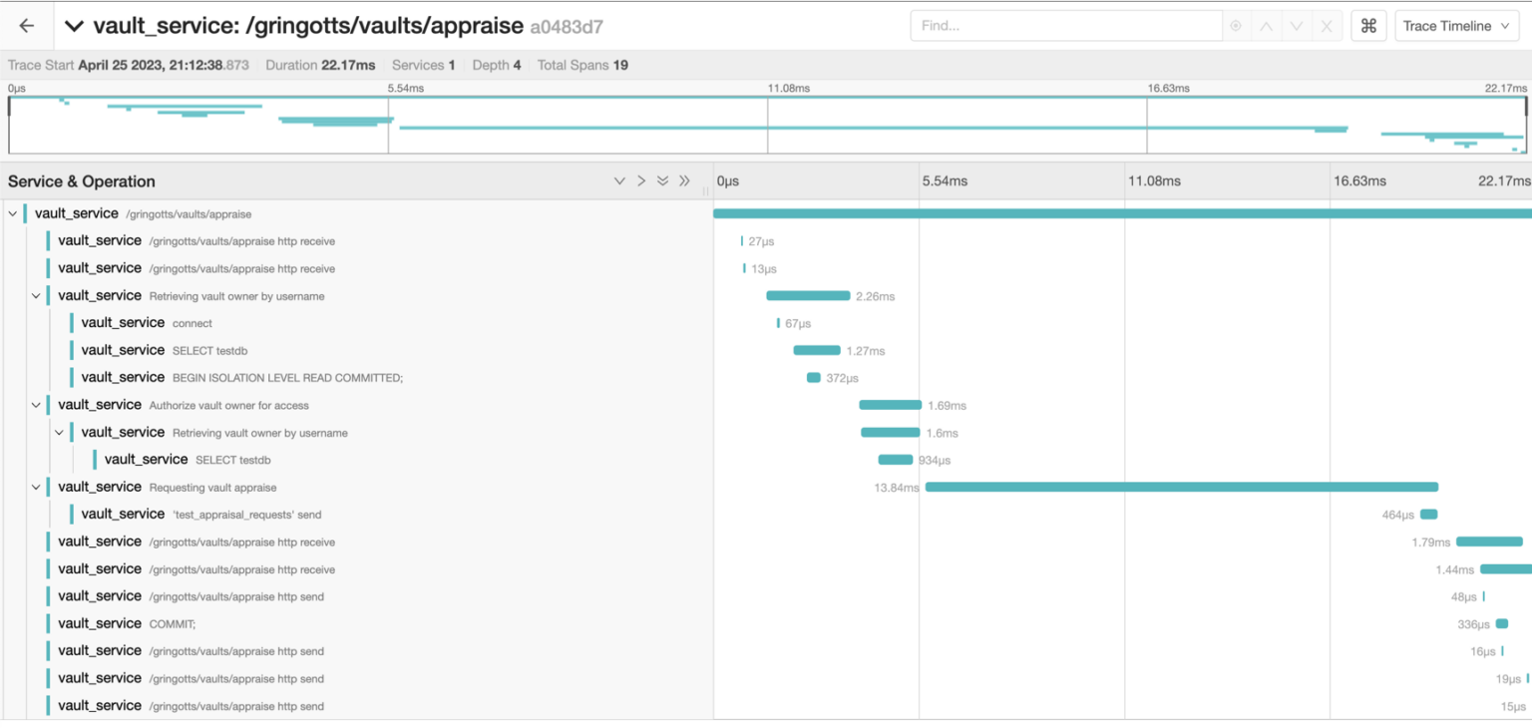Collapse the Authorize vault owner for access span
Screen dimensions: 1532x728
(x=36, y=404)
